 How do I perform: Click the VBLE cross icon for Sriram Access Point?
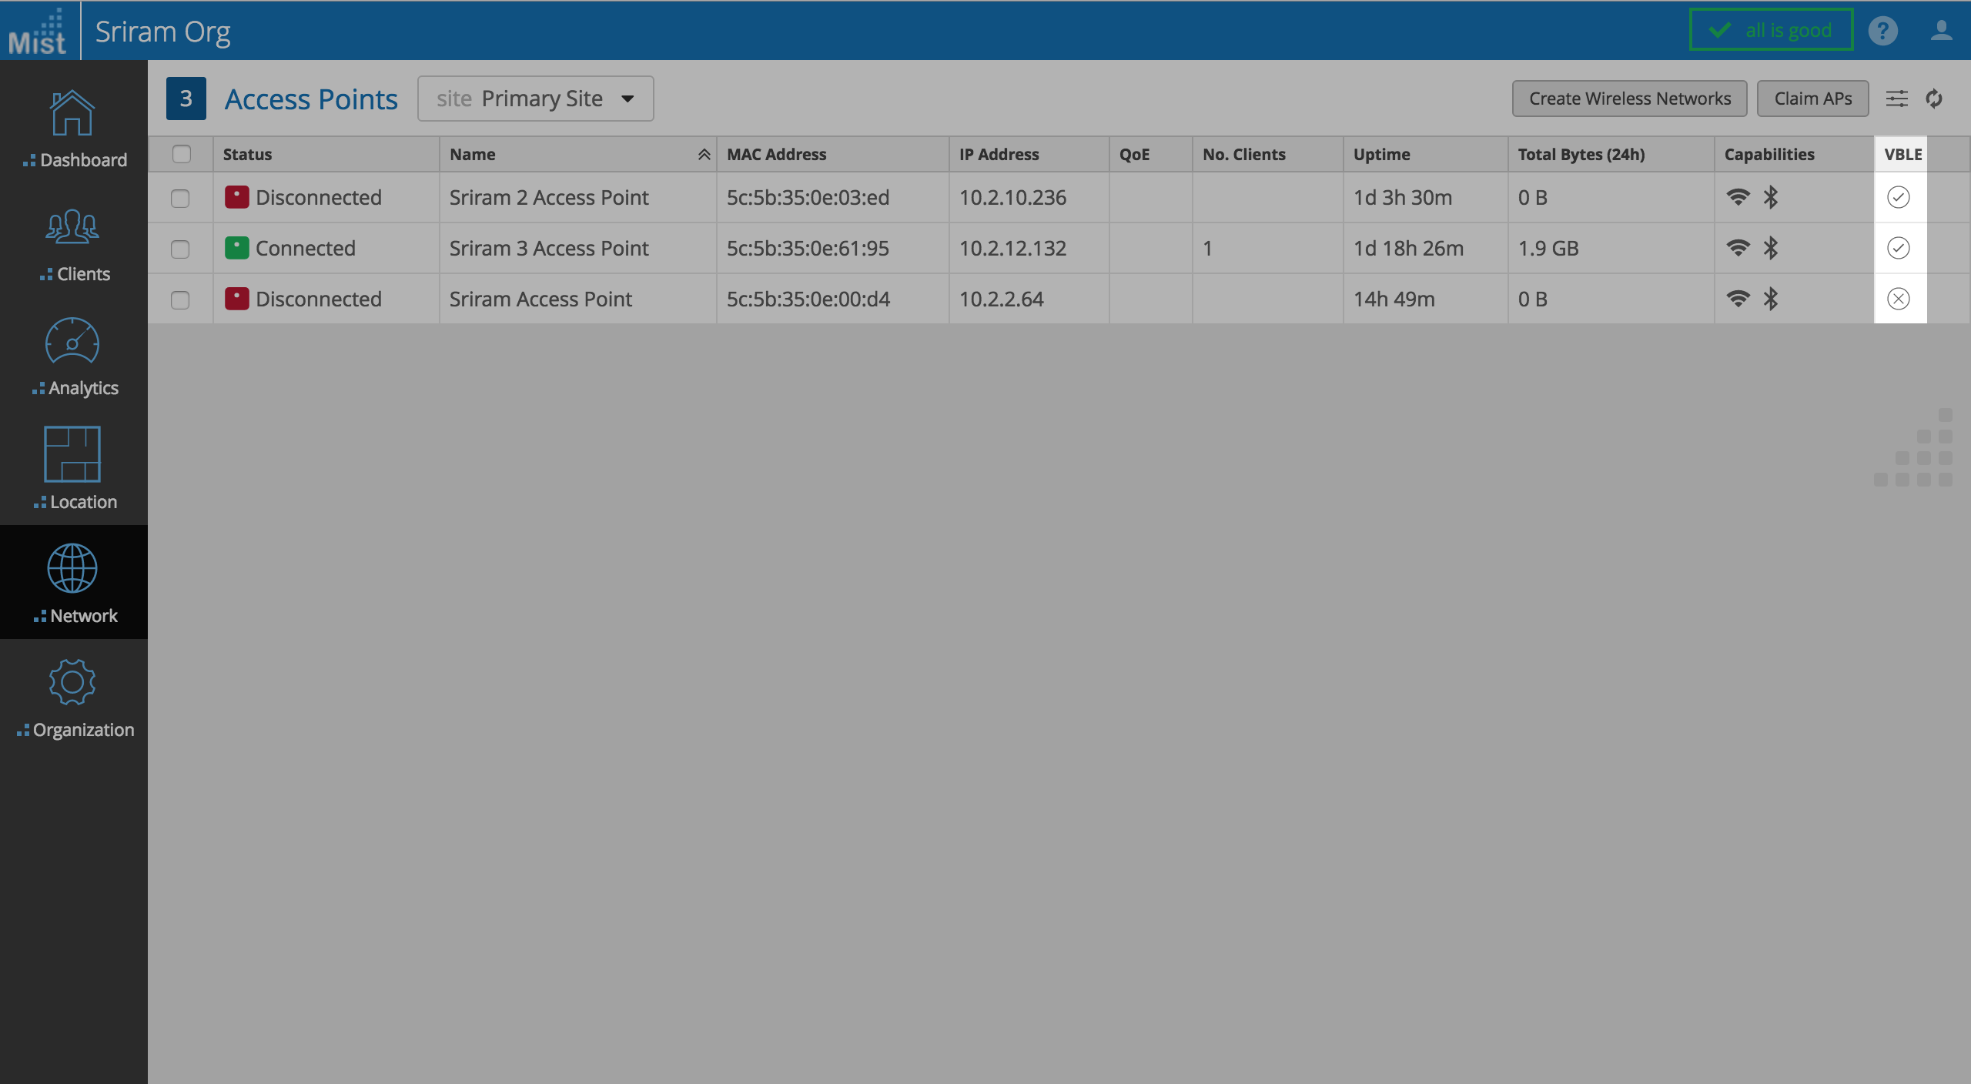[x=1899, y=299]
